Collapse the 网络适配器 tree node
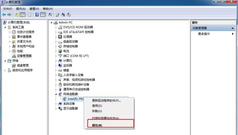Screen dimensions: 238x135 [56, 94]
